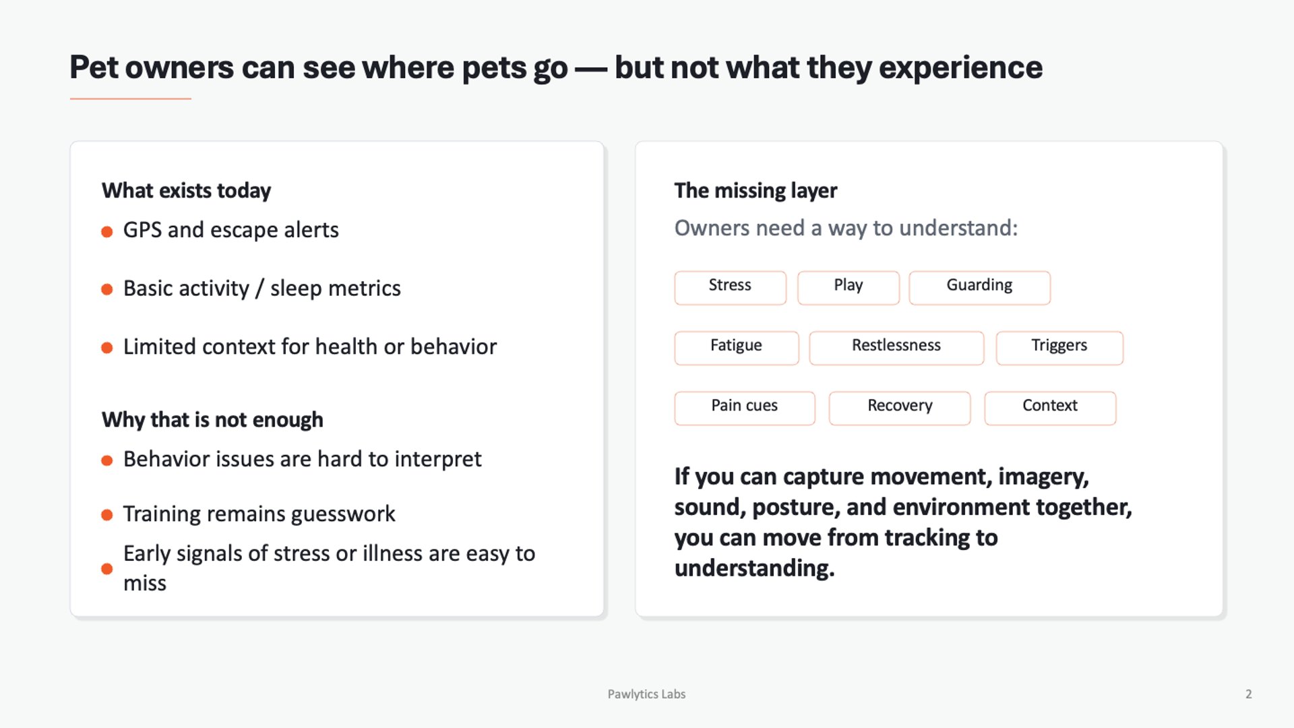Select the 'What exists today' heading
The width and height of the screenshot is (1294, 728).
(186, 191)
